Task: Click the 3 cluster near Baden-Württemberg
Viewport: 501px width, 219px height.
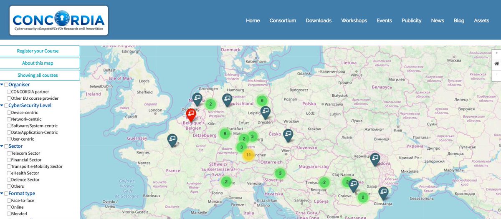Action: [x=241, y=147]
